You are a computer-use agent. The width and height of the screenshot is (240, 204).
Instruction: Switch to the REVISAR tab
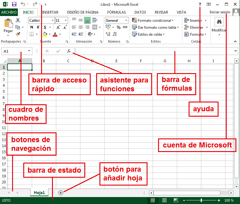[x=161, y=12]
